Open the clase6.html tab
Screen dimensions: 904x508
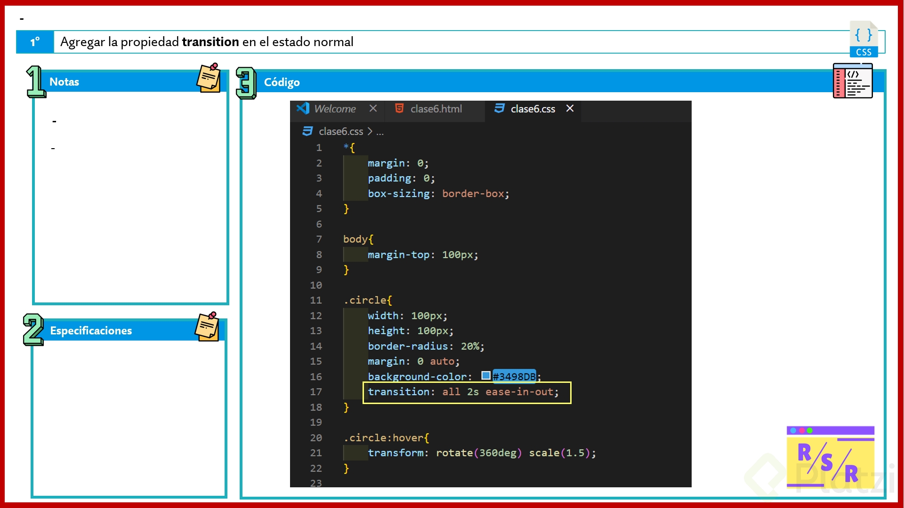coord(436,109)
